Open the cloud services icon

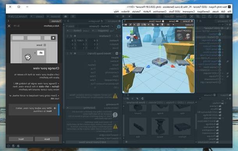pos(66,16)
